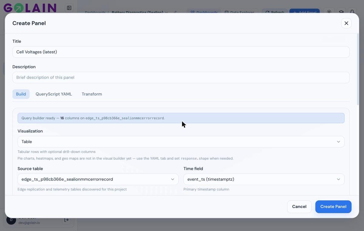Click the Description input field
The width and height of the screenshot is (364, 231).
point(181,77)
